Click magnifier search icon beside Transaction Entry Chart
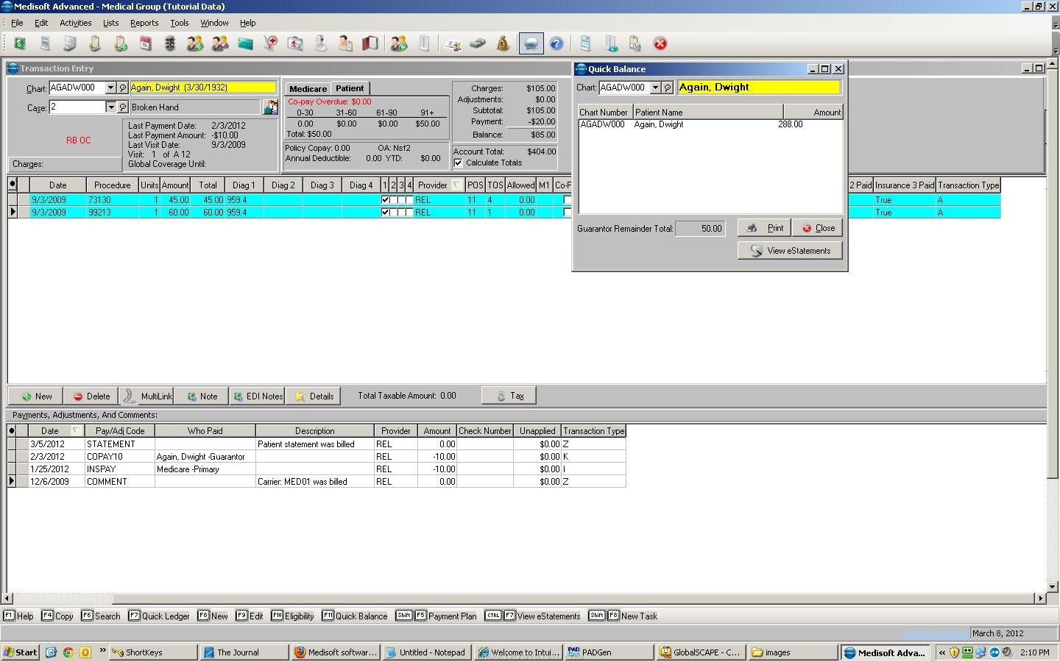 pos(123,88)
